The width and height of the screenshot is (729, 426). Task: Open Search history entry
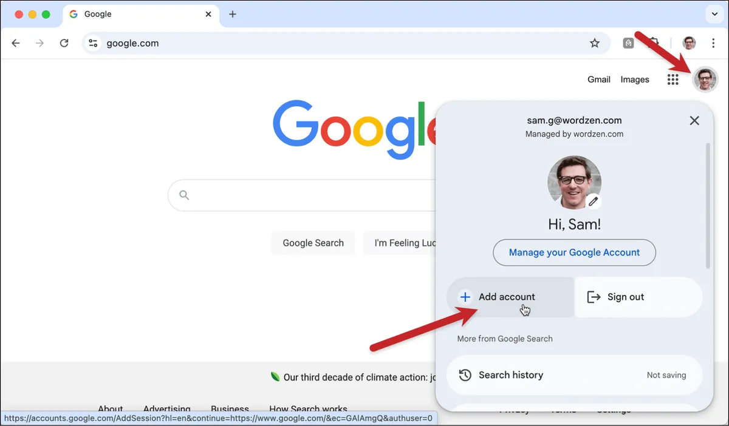574,375
